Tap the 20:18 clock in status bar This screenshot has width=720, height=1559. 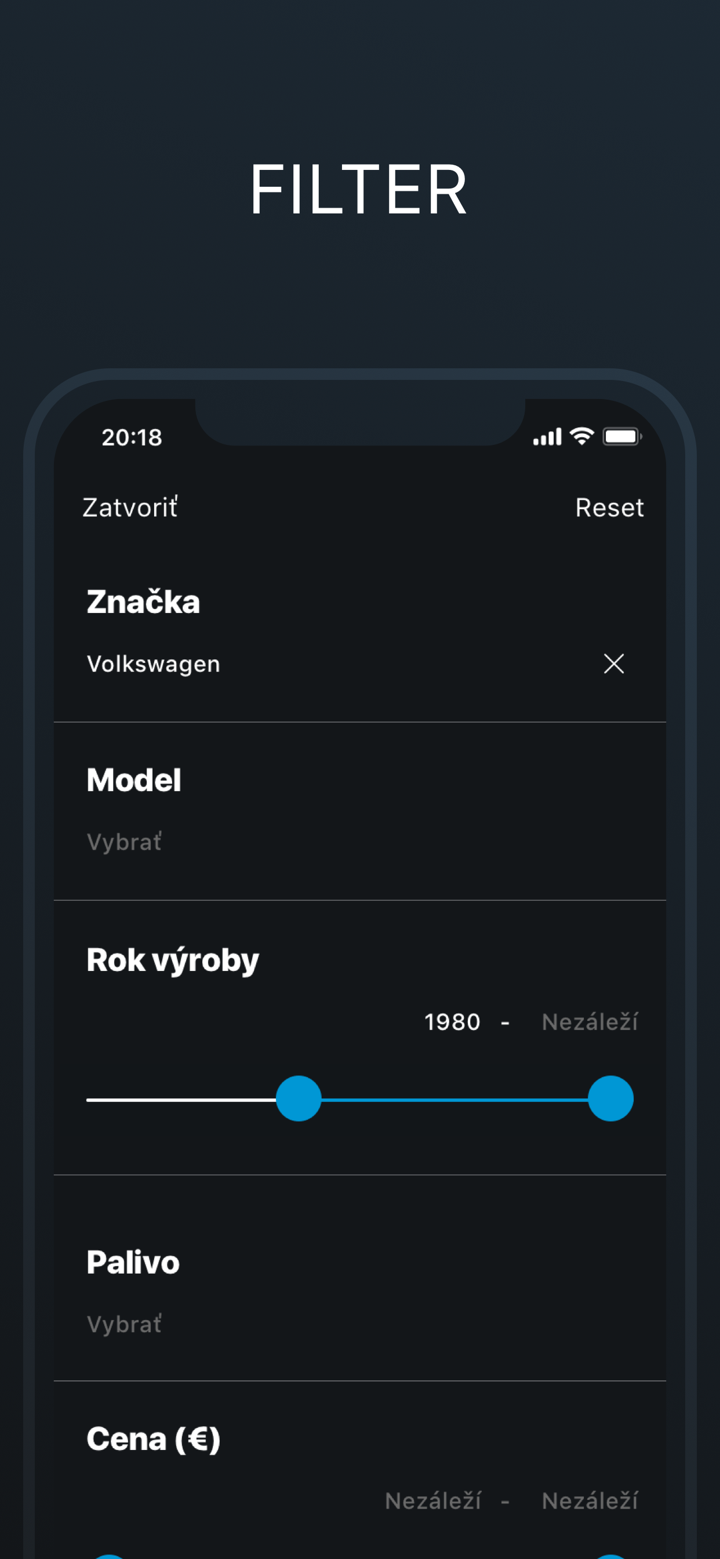(x=132, y=437)
